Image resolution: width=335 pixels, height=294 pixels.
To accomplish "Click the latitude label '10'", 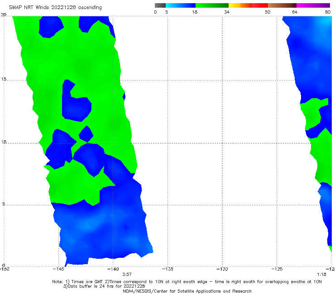I will [4, 142].
